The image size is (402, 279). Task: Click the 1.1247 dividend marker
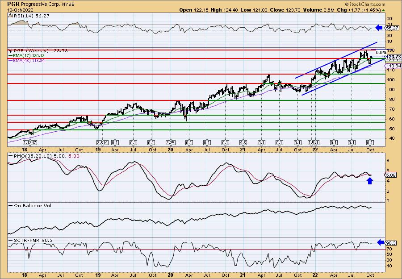tap(29, 142)
